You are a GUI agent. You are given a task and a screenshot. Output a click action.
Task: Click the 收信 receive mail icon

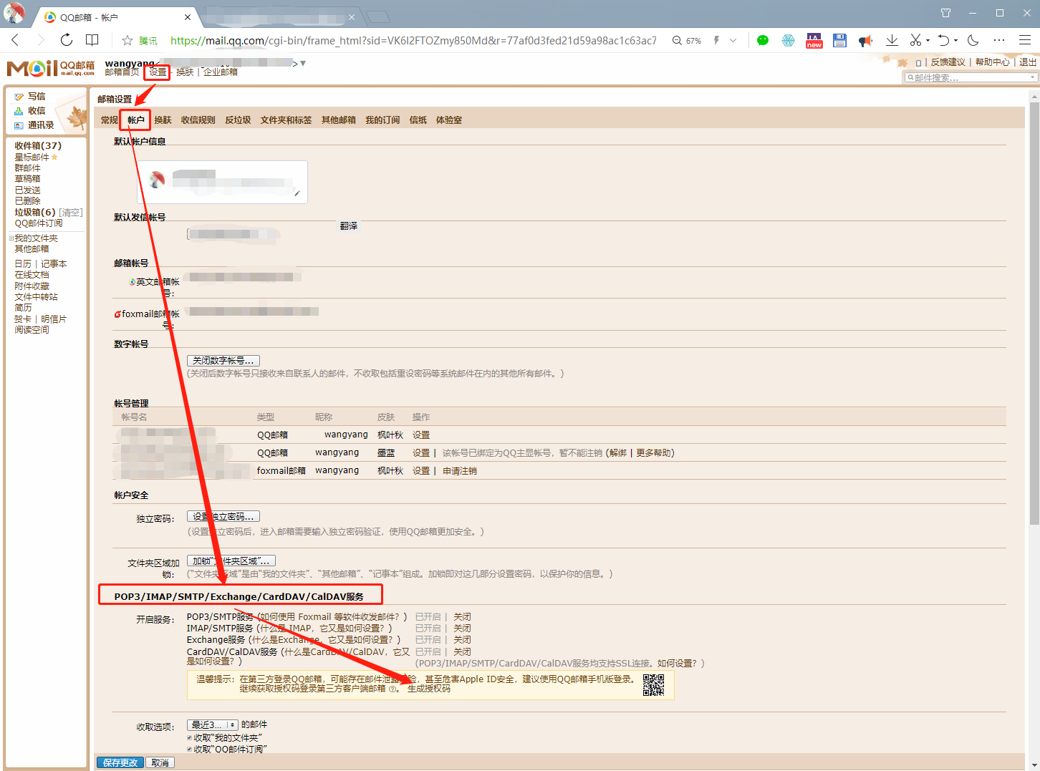(19, 111)
